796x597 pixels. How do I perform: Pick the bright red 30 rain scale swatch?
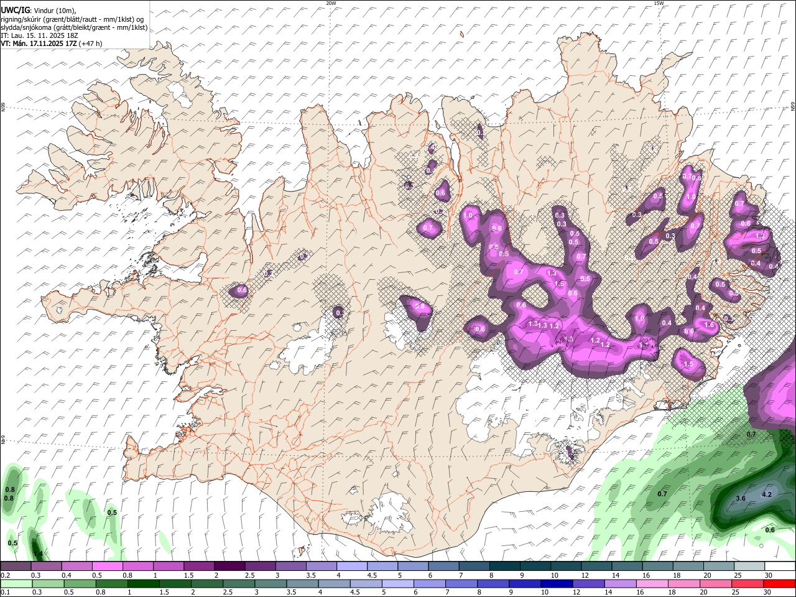coord(779,583)
